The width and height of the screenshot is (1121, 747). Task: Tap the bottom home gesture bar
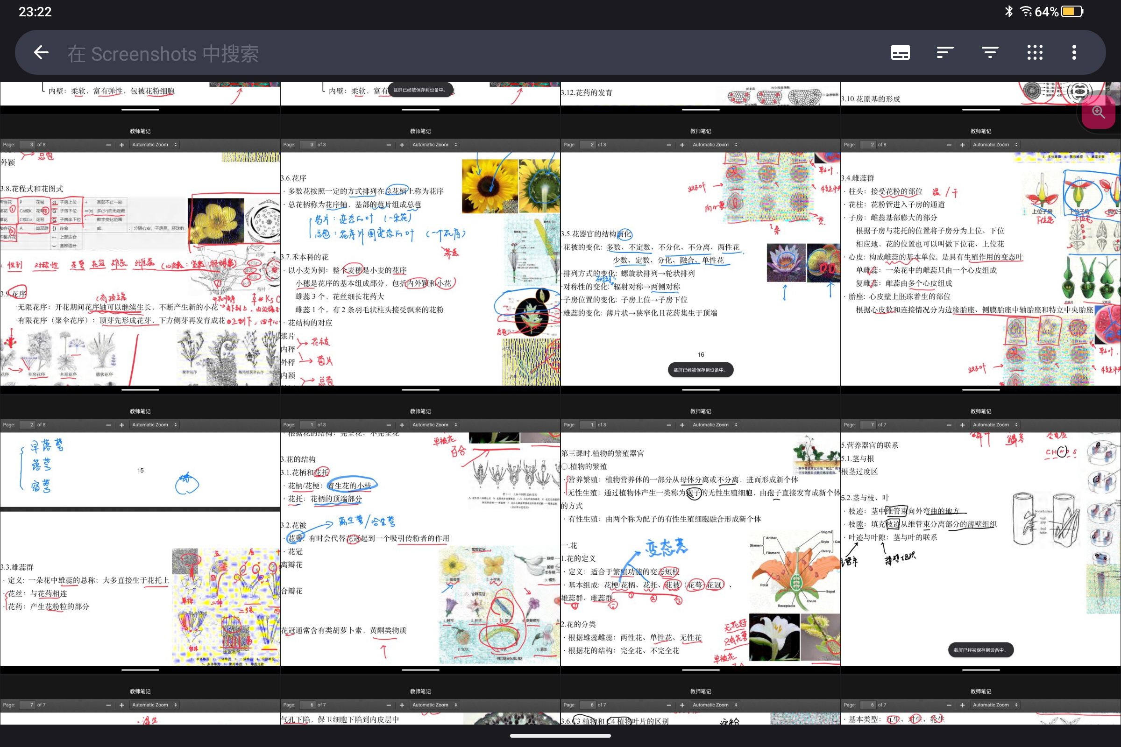560,736
